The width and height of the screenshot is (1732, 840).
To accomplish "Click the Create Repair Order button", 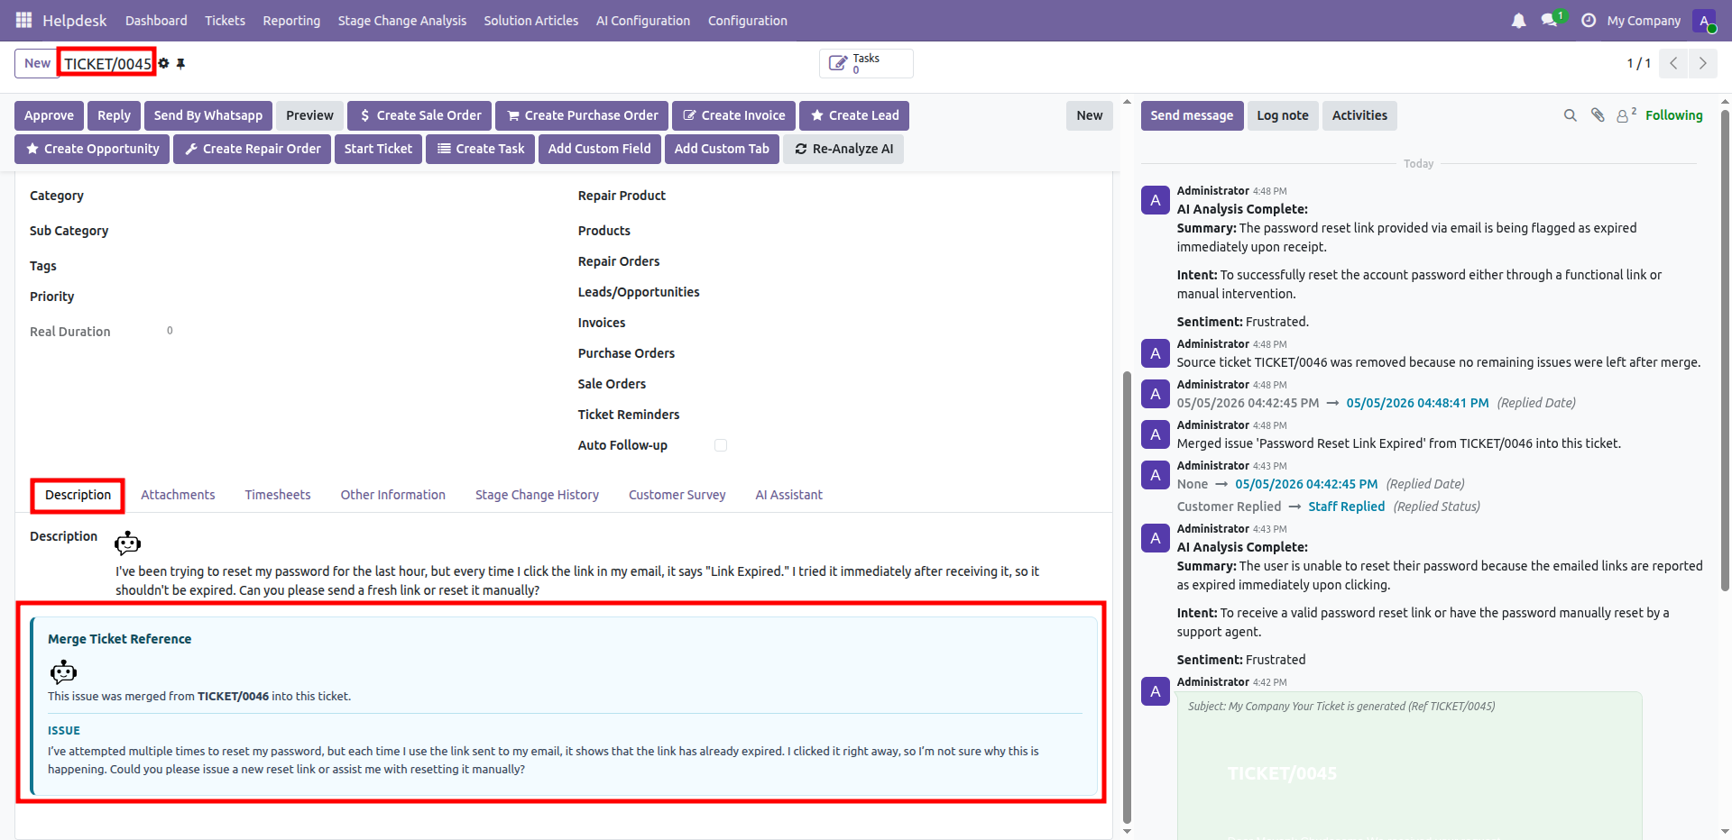I will 253,149.
